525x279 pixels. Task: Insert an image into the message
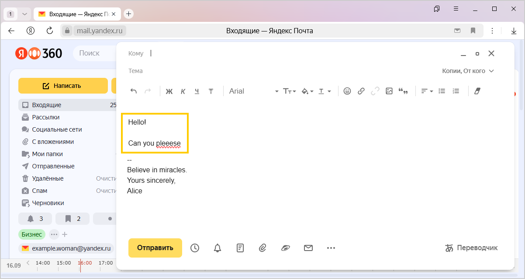389,91
